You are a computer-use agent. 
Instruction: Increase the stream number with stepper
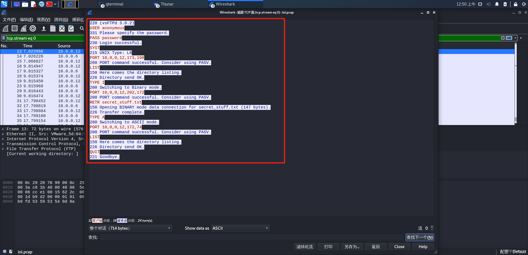(432, 227)
